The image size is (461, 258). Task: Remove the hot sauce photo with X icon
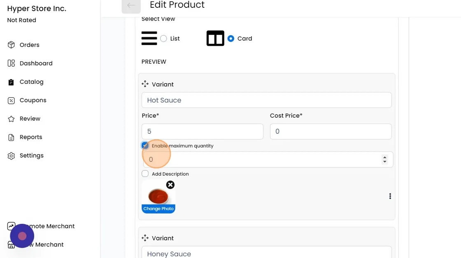click(x=170, y=185)
